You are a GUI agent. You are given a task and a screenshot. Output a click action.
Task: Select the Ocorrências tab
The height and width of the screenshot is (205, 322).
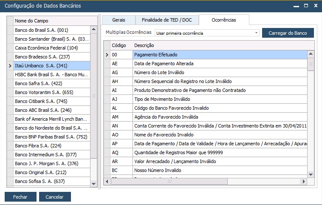click(x=224, y=20)
